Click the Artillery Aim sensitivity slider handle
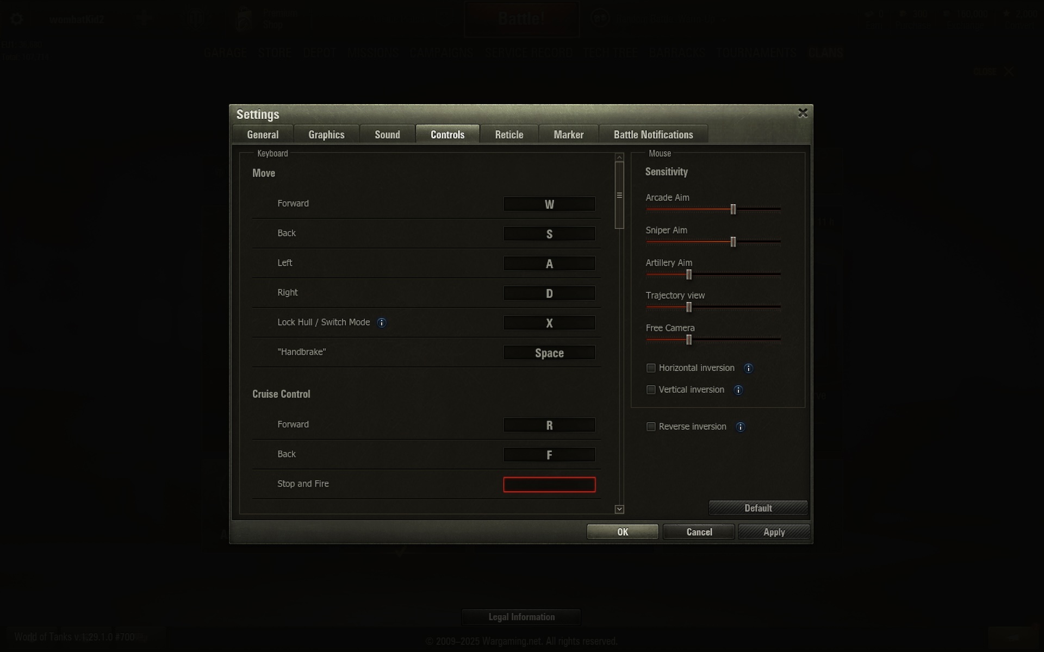 (689, 274)
